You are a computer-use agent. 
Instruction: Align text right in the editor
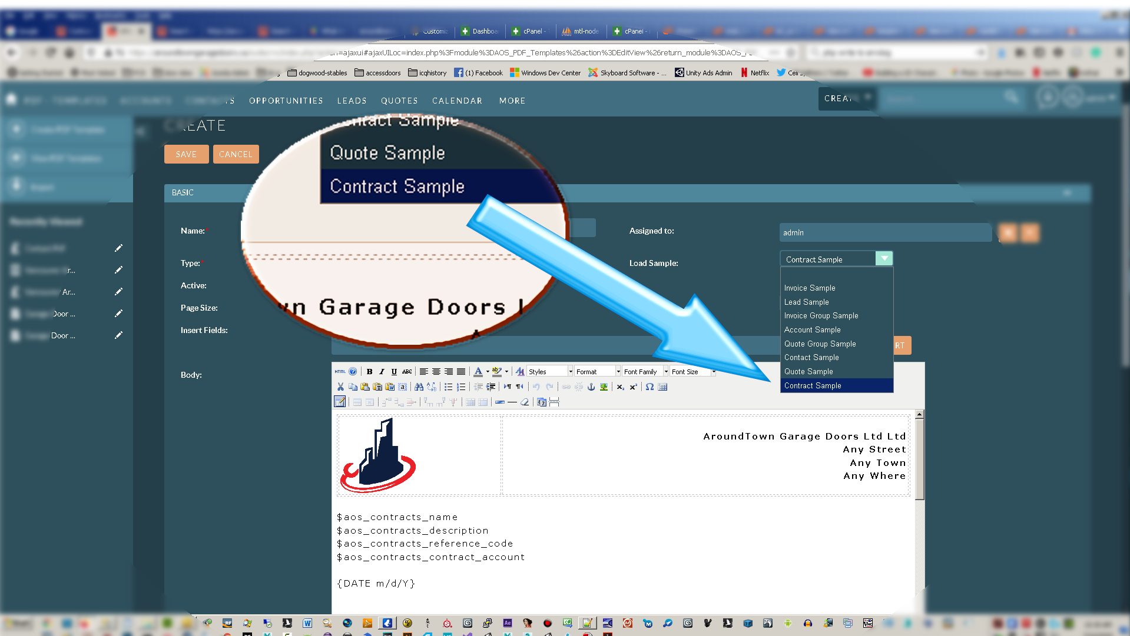tap(449, 372)
